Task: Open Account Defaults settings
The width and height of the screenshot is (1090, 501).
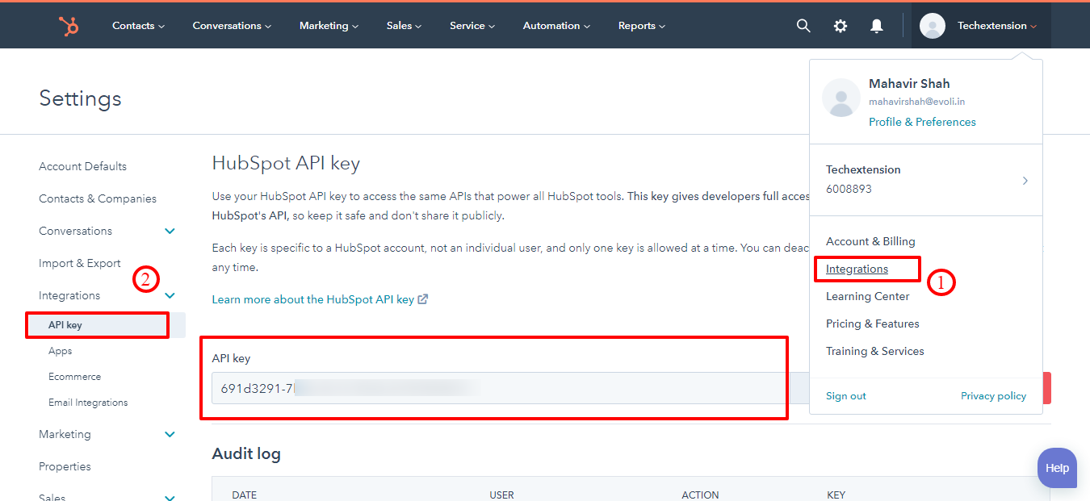Action: point(82,166)
